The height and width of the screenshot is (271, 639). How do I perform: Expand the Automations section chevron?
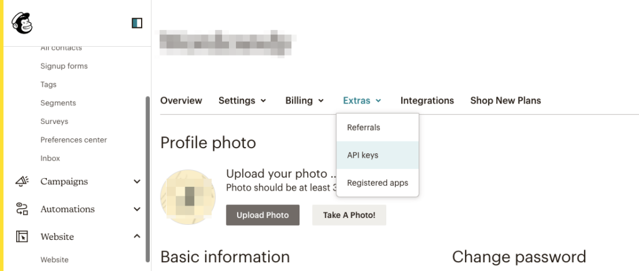137,209
